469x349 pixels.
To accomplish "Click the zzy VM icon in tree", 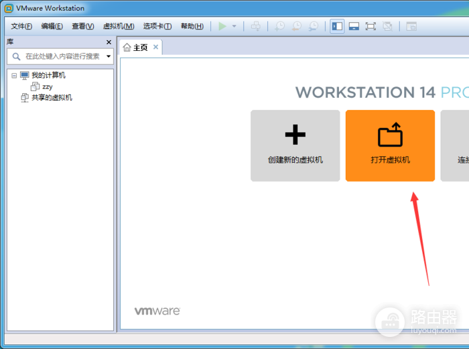I will (x=35, y=86).
